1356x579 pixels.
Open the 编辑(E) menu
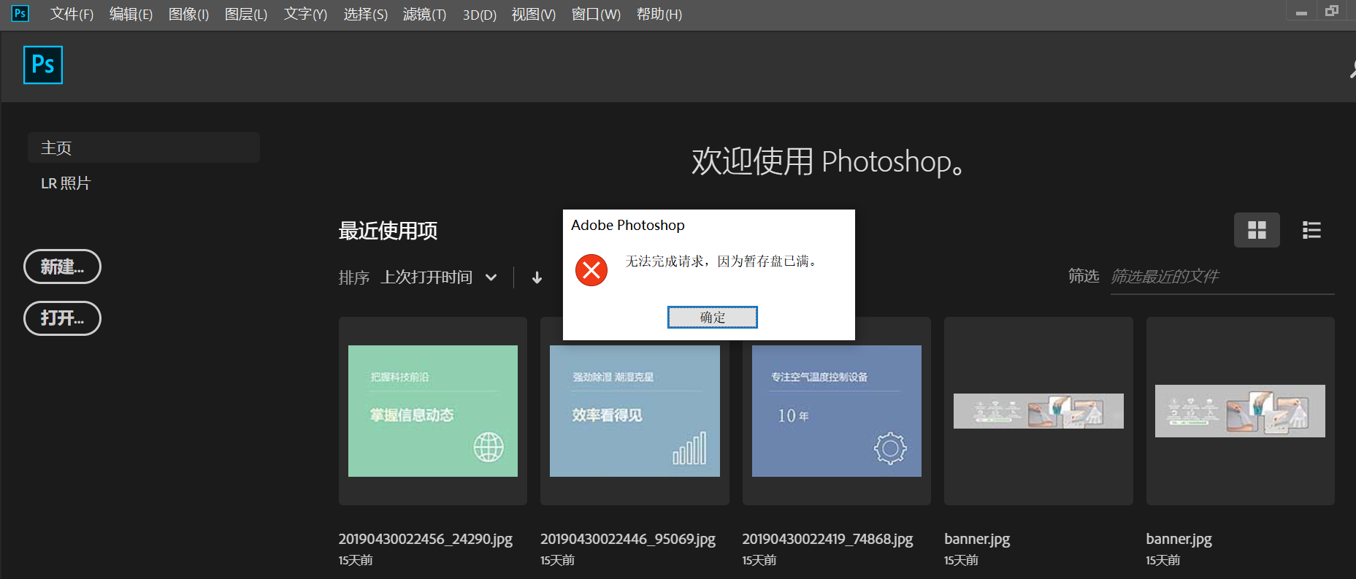point(131,14)
